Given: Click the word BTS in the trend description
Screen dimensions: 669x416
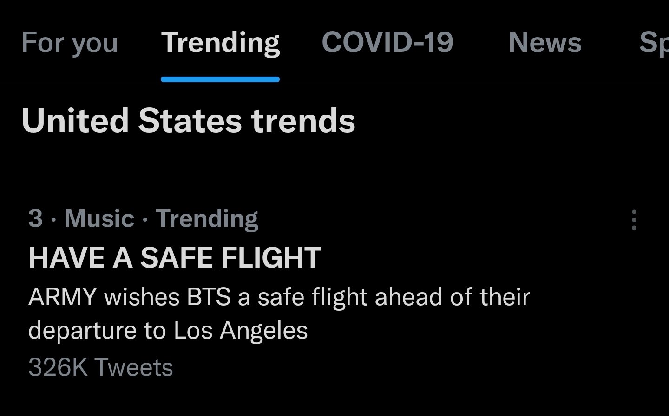Looking at the screenshot, I should [209, 297].
